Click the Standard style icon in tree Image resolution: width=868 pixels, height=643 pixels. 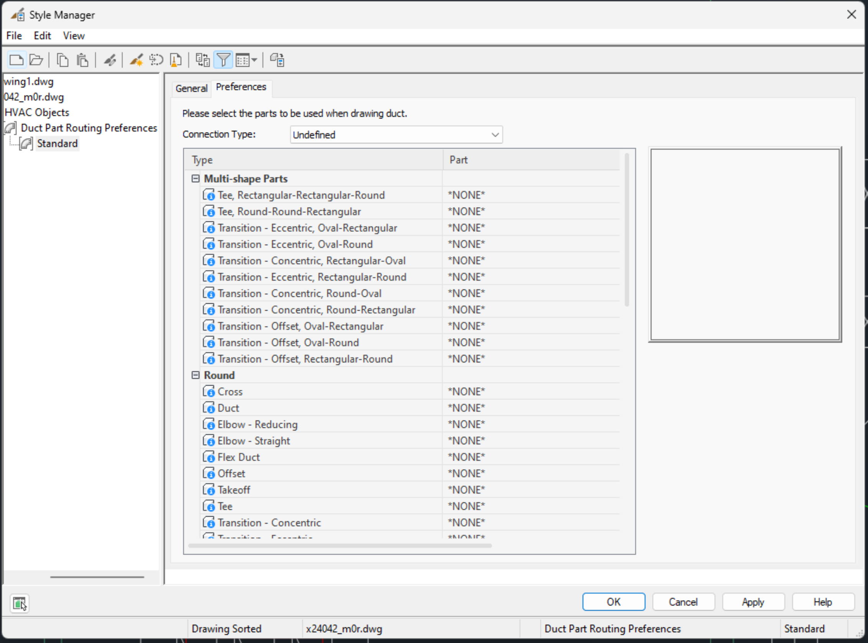coord(26,144)
